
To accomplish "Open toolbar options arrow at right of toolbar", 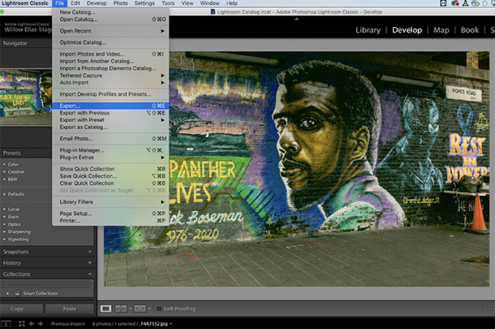I will (489, 309).
